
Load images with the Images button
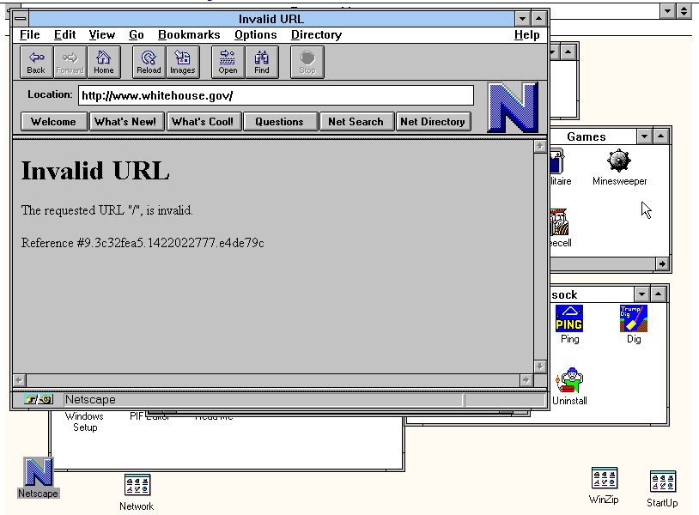pyautogui.click(x=183, y=62)
